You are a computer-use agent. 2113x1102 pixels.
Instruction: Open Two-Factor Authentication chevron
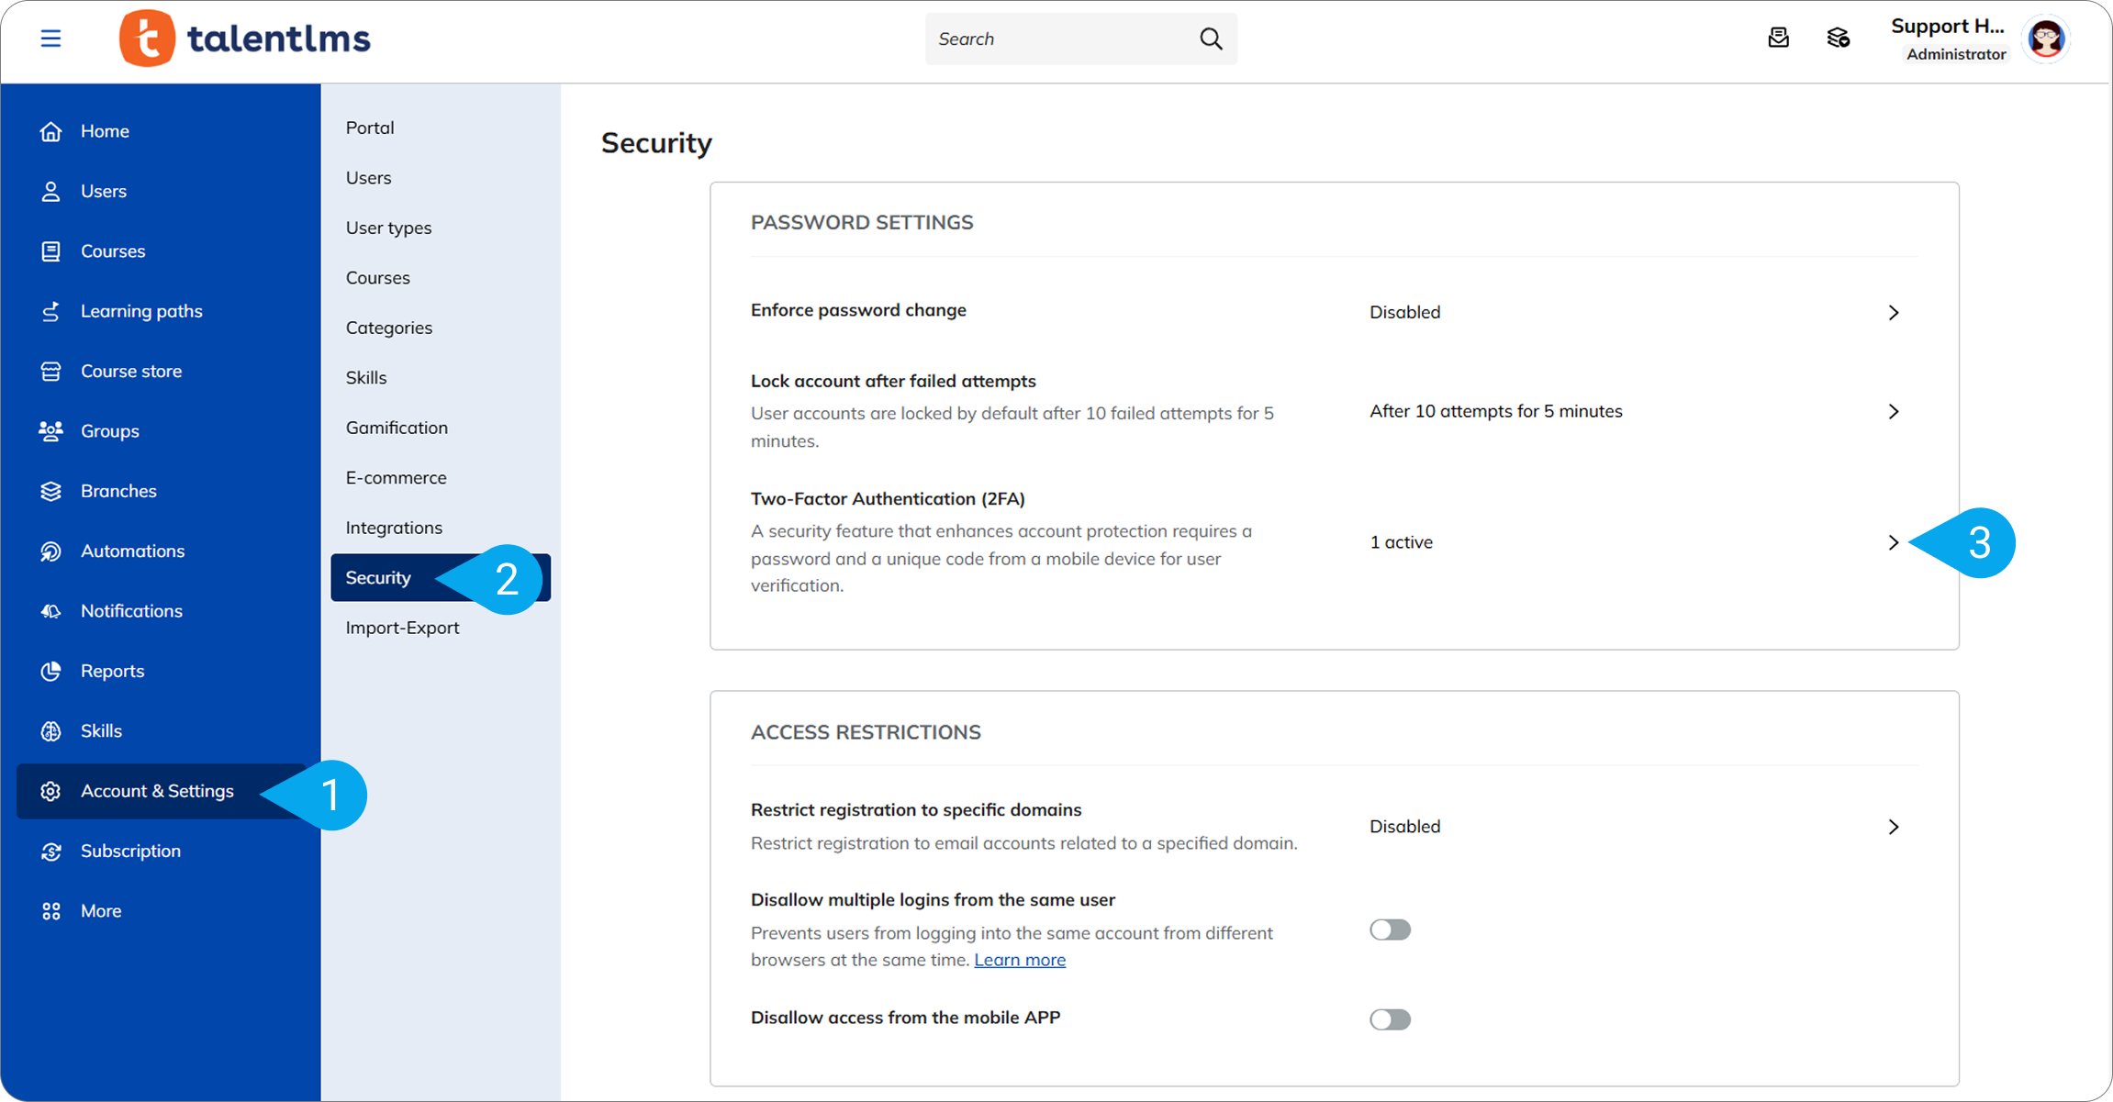click(1893, 542)
